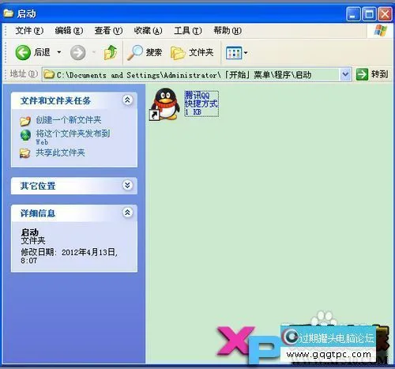Click the Details panel header text
The image size is (395, 369).
38,213
